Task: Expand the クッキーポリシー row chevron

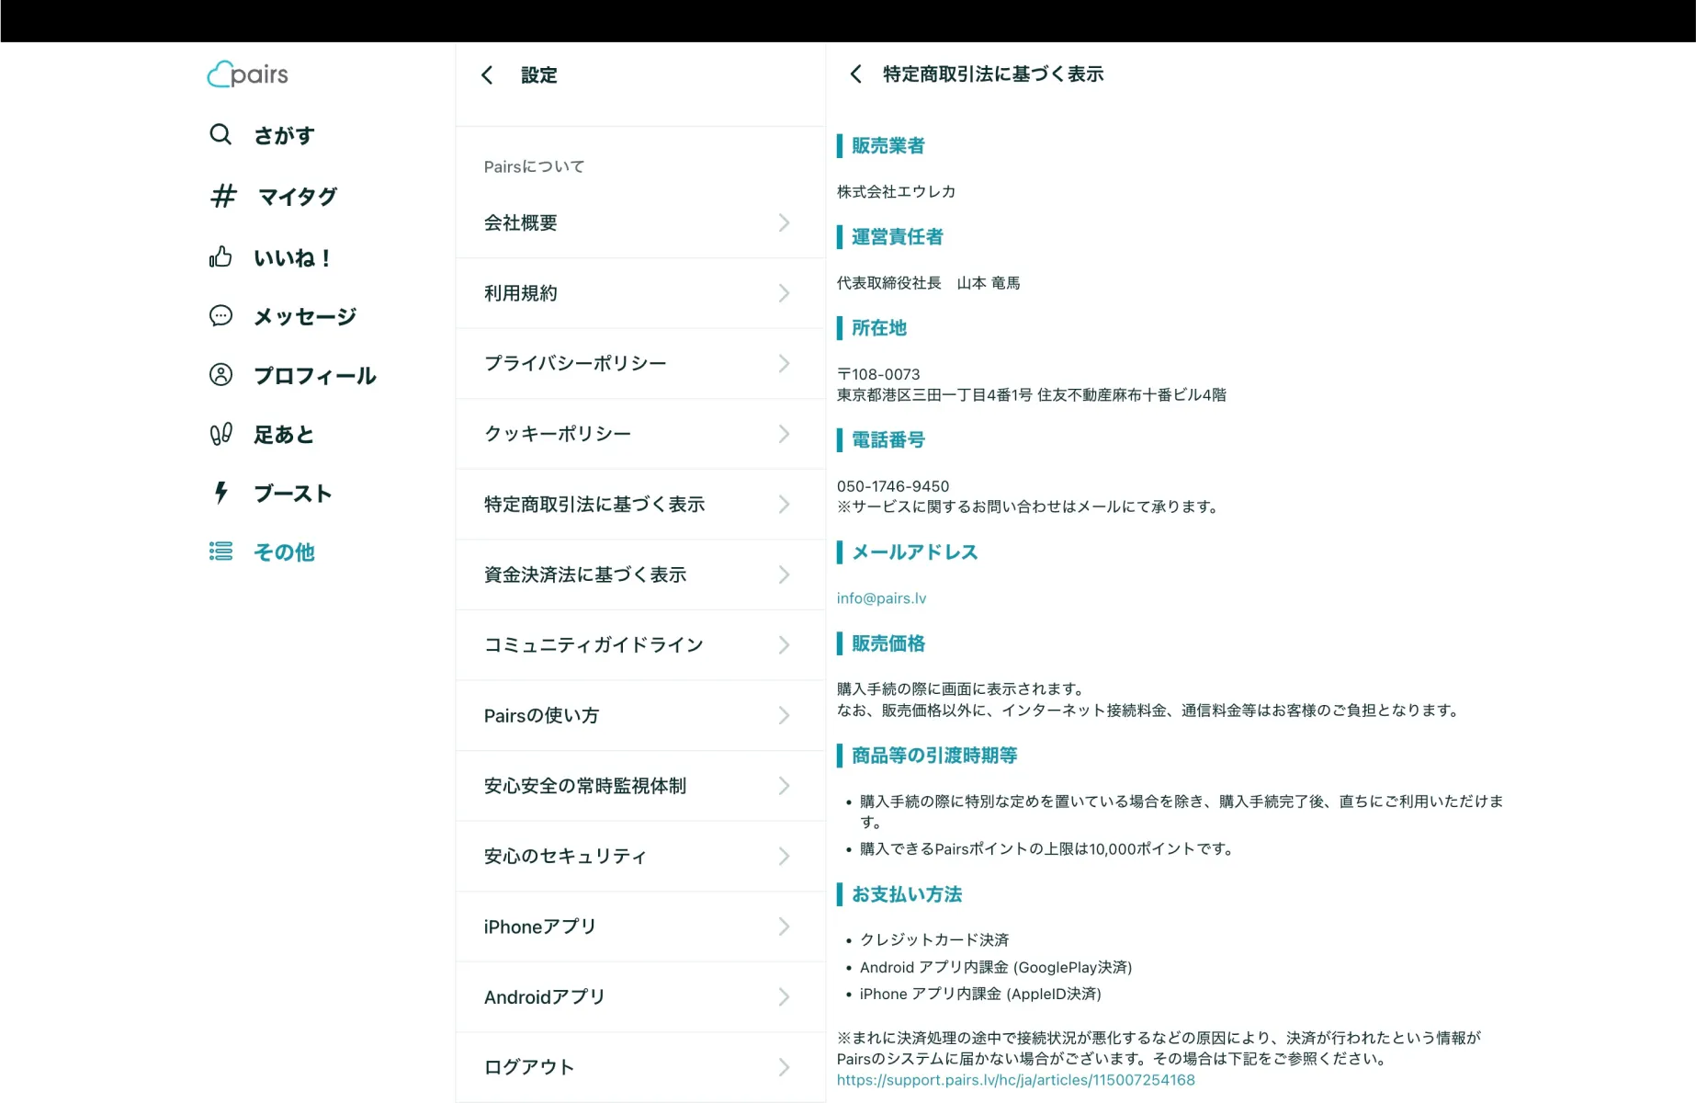Action: pyautogui.click(x=784, y=434)
